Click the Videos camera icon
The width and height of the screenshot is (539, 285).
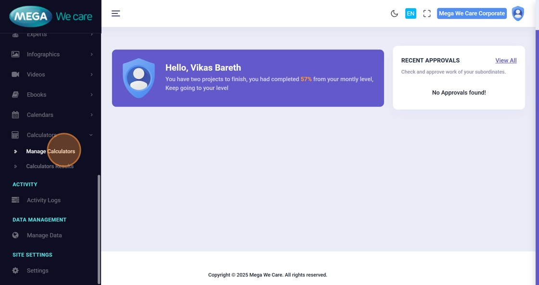[x=15, y=74]
